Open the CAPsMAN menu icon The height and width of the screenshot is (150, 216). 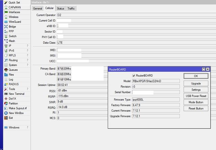point(6,7)
